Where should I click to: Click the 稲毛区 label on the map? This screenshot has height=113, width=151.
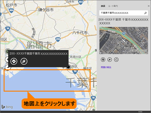tap(88, 68)
